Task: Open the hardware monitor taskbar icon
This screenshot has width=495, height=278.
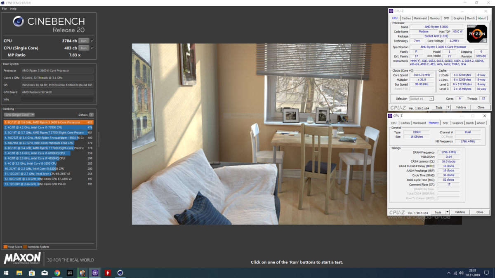Action: point(82,273)
